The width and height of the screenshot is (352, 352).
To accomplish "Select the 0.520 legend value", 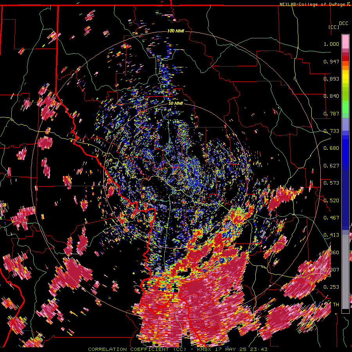I will tap(331, 201).
